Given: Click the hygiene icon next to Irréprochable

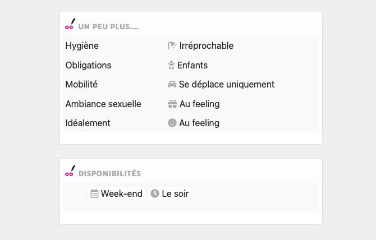Looking at the screenshot, I should tap(172, 46).
